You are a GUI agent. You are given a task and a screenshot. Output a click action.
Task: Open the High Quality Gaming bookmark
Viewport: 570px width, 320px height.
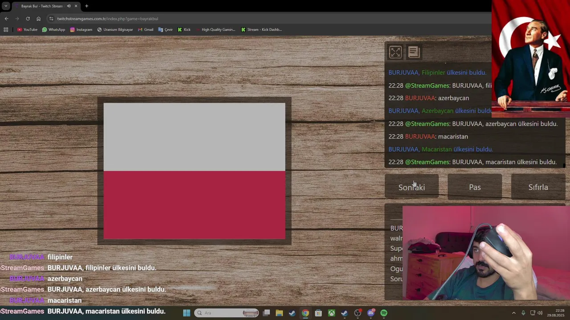(x=215, y=30)
